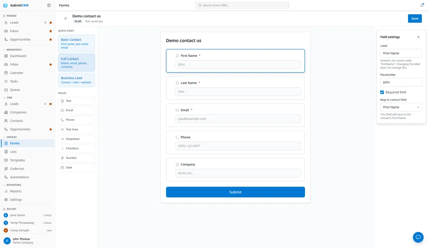Open the Settings page
This screenshot has width=429, height=248.
[28, 200]
